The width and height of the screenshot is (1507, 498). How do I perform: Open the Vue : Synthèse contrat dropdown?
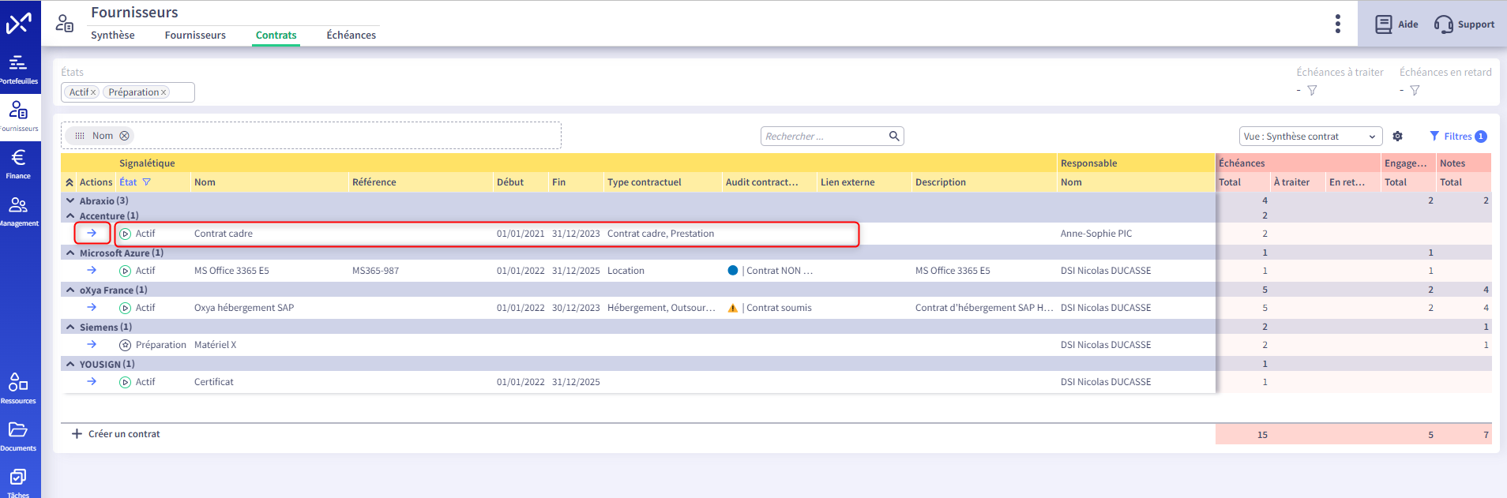pyautogui.click(x=1310, y=137)
